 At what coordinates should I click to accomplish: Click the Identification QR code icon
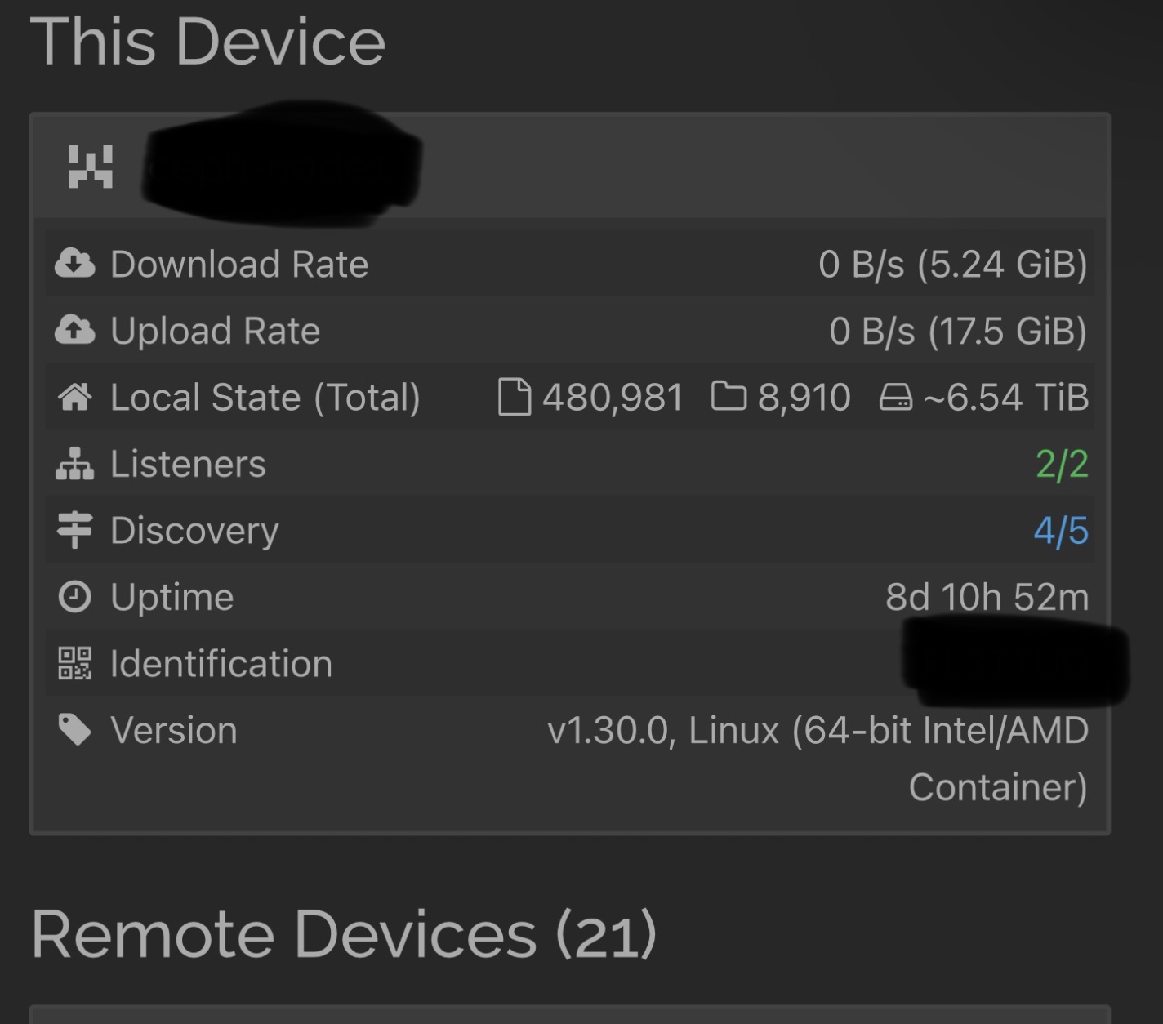pyautogui.click(x=75, y=663)
